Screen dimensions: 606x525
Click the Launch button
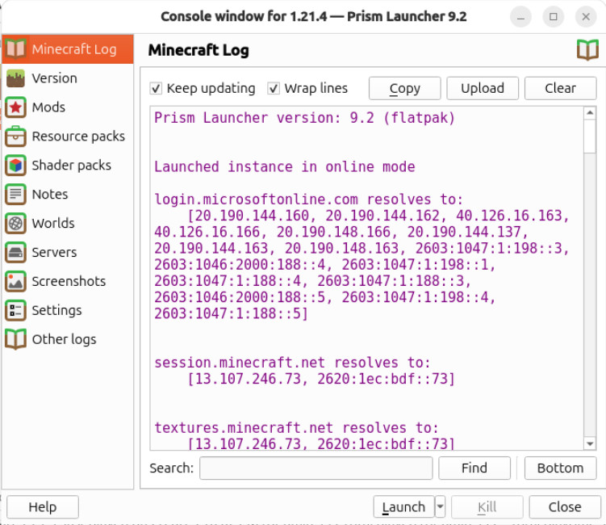click(x=404, y=506)
